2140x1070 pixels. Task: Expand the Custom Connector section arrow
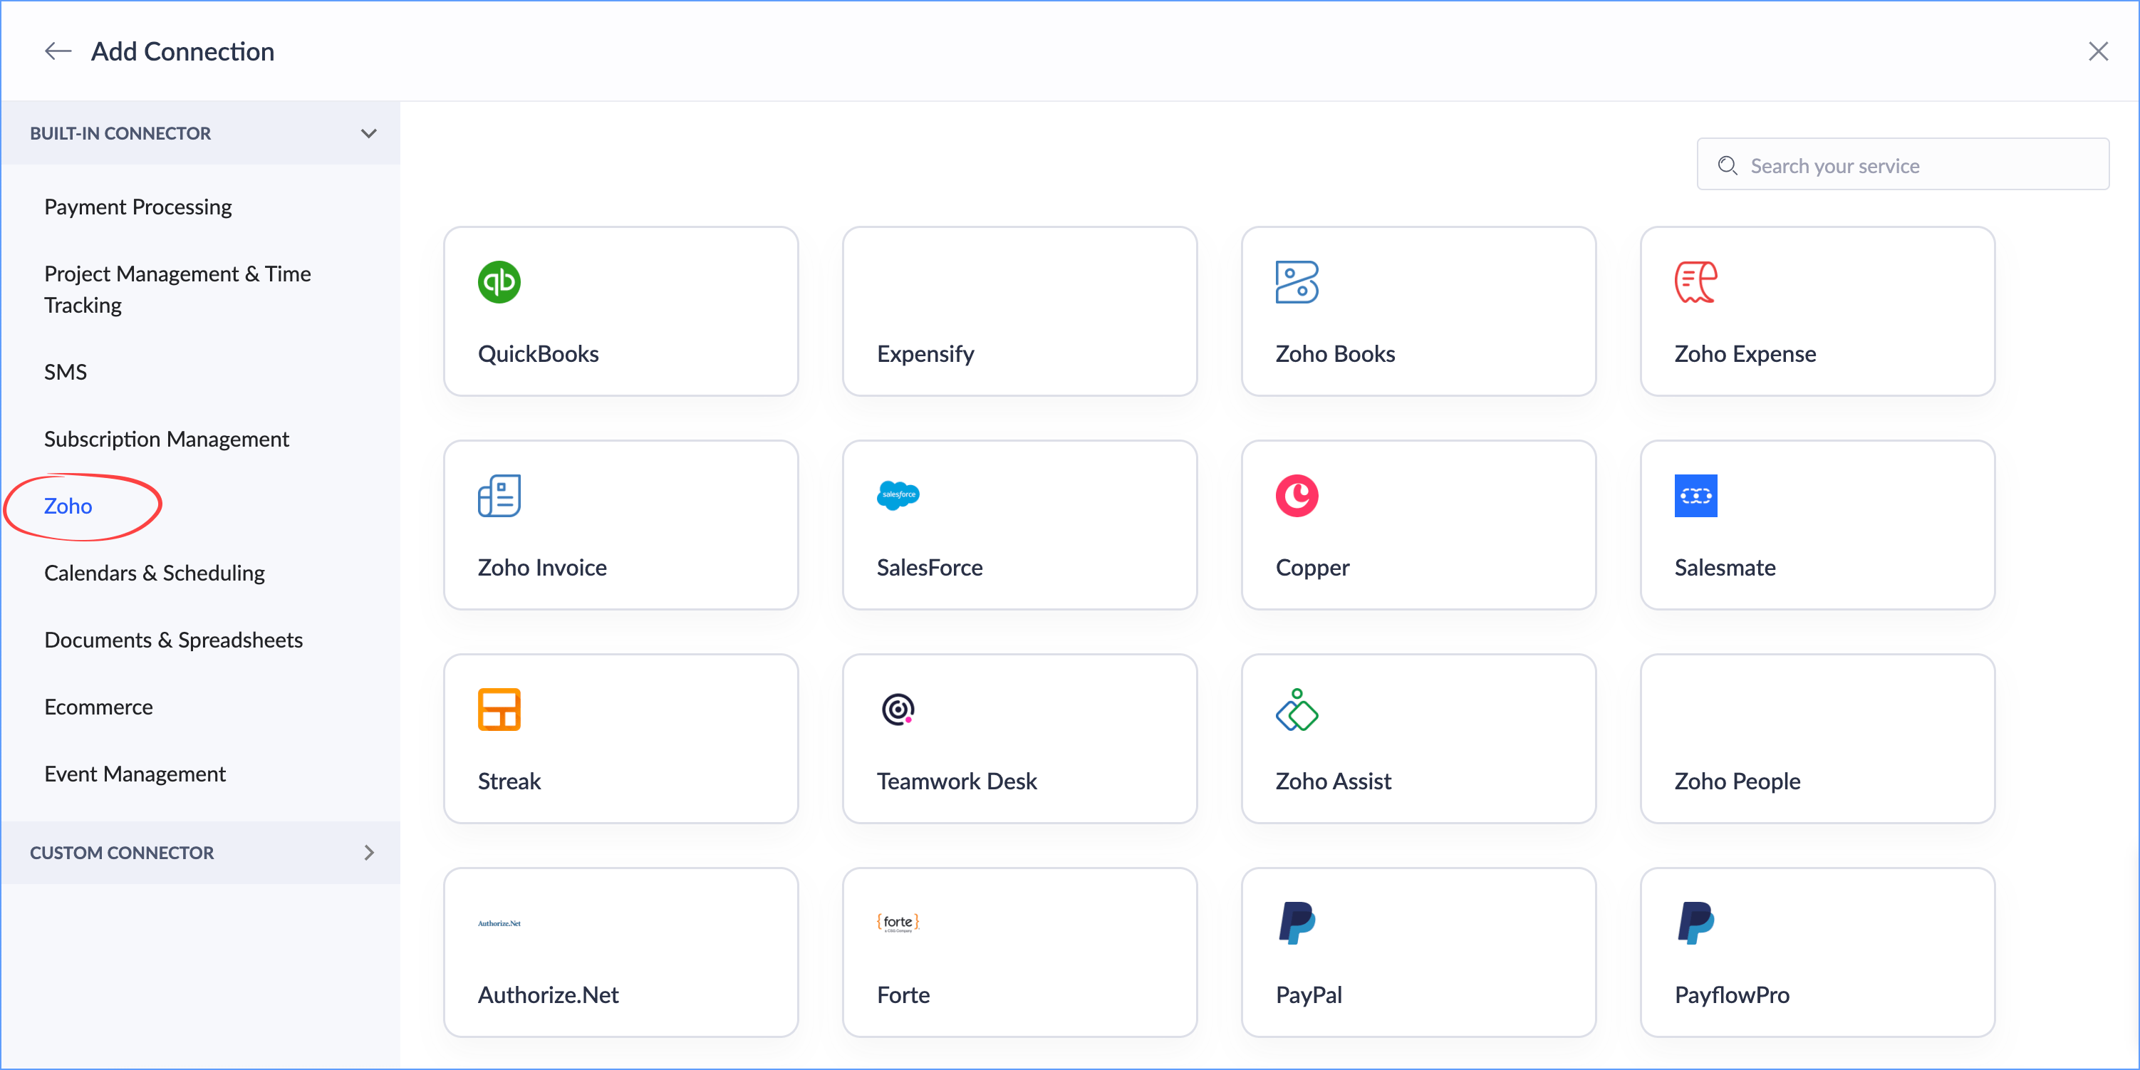[x=369, y=852]
